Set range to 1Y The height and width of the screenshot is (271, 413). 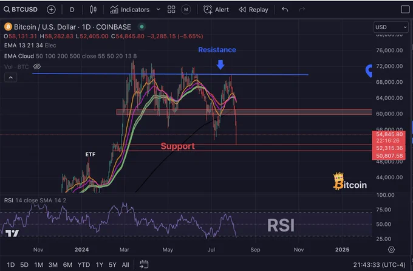coord(99,265)
